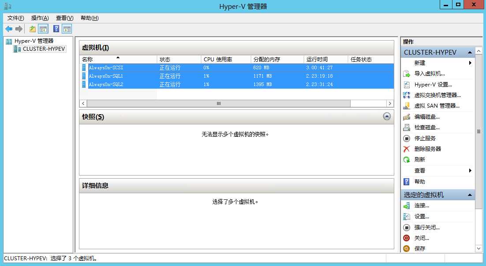The height and width of the screenshot is (266, 486).
Task: Select CLUSTER-HYPEV in the console tree
Action: 44,49
